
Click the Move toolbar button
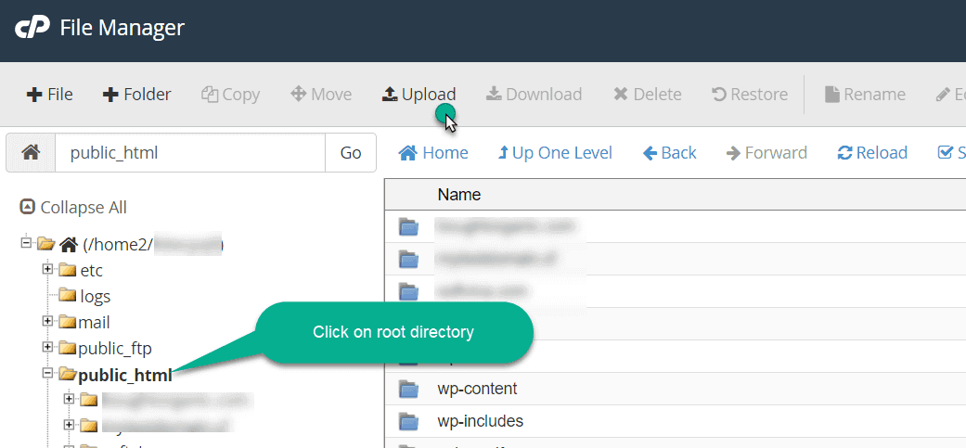pyautogui.click(x=321, y=95)
